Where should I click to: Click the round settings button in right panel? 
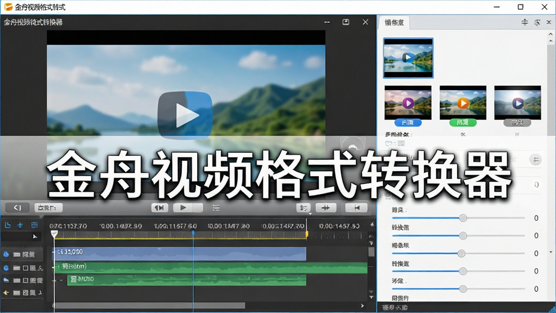536,160
